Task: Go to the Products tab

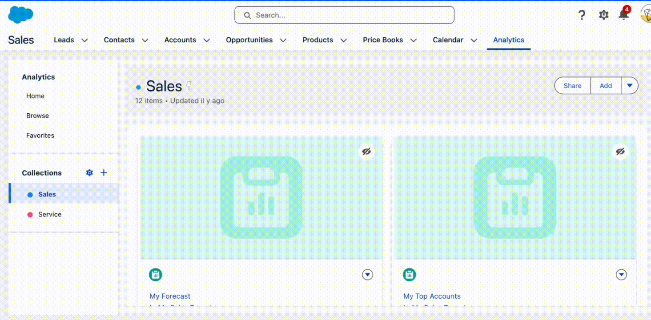Action: click(318, 40)
